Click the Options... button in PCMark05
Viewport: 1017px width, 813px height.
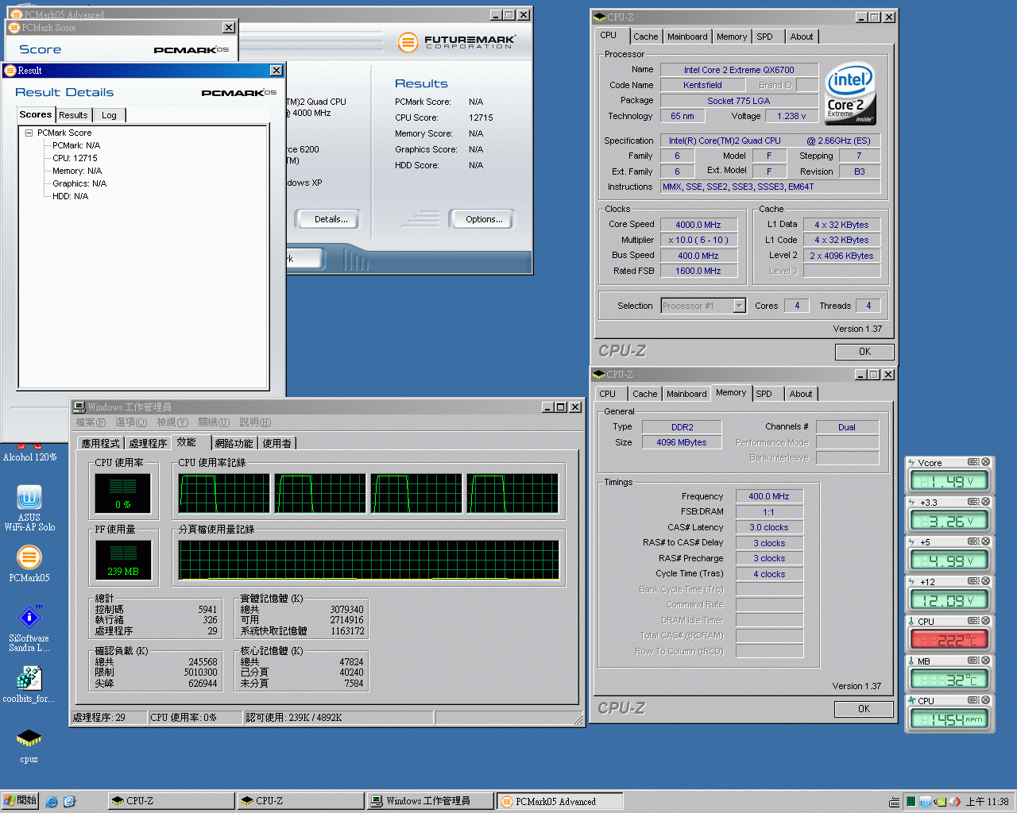[484, 219]
